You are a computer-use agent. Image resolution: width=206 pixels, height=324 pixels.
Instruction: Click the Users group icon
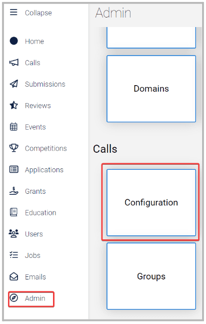click(13, 233)
